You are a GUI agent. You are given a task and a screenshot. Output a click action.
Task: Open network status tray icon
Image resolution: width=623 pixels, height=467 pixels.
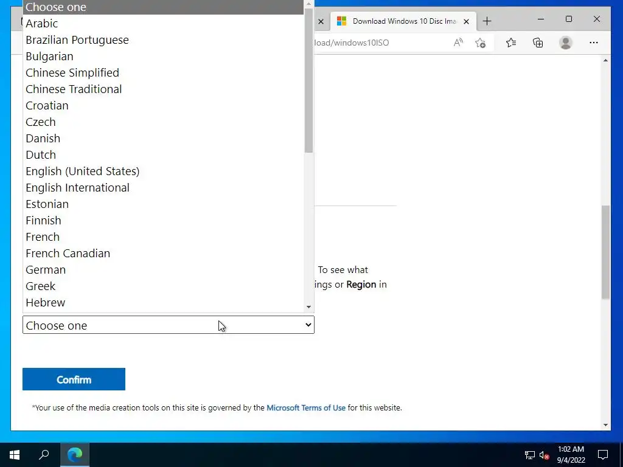(530, 455)
